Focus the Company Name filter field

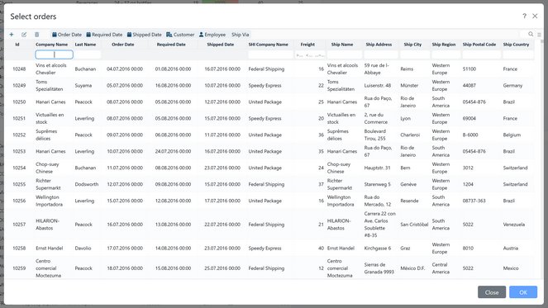click(55, 54)
